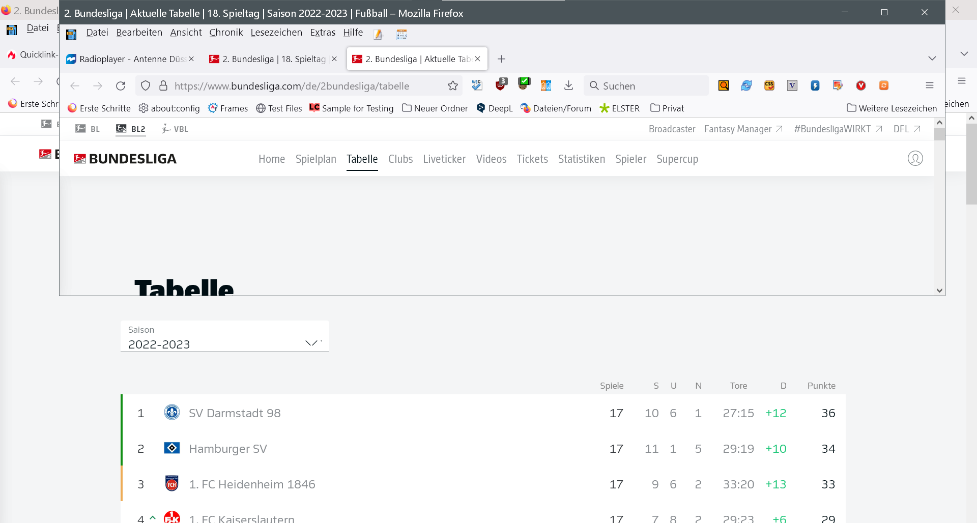
Task: Expand the list-all-tabs chevron in front window
Action: (x=932, y=59)
